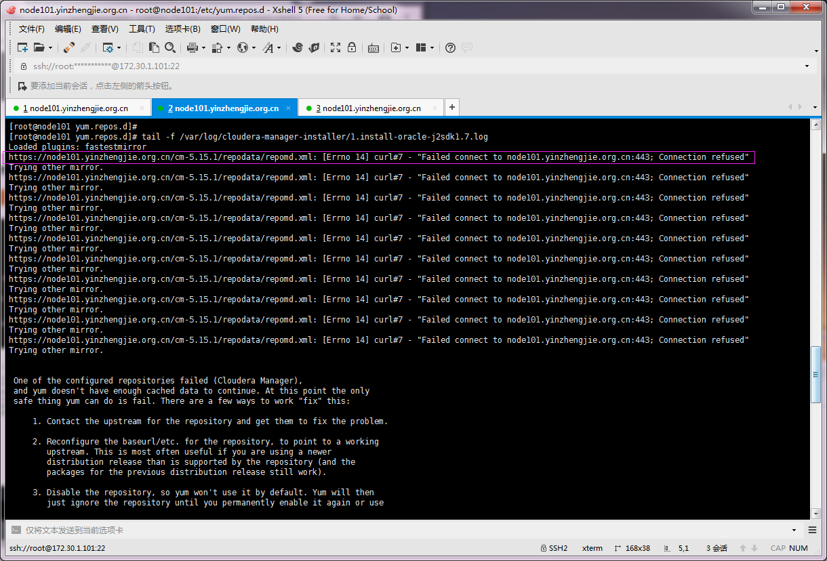Click the Xftp swirl icon
Screen dimensions: 827x561
[x=297, y=47]
